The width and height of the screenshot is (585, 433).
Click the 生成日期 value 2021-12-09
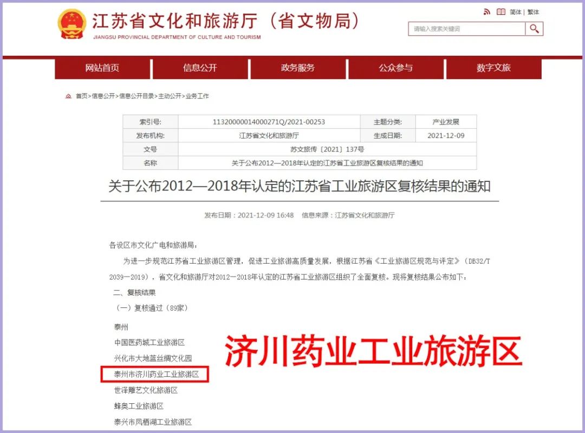(x=446, y=136)
